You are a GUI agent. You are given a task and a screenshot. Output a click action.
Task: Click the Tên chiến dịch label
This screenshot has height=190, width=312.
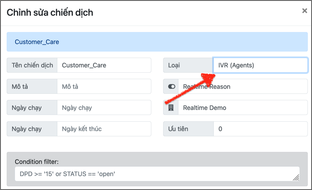32,65
